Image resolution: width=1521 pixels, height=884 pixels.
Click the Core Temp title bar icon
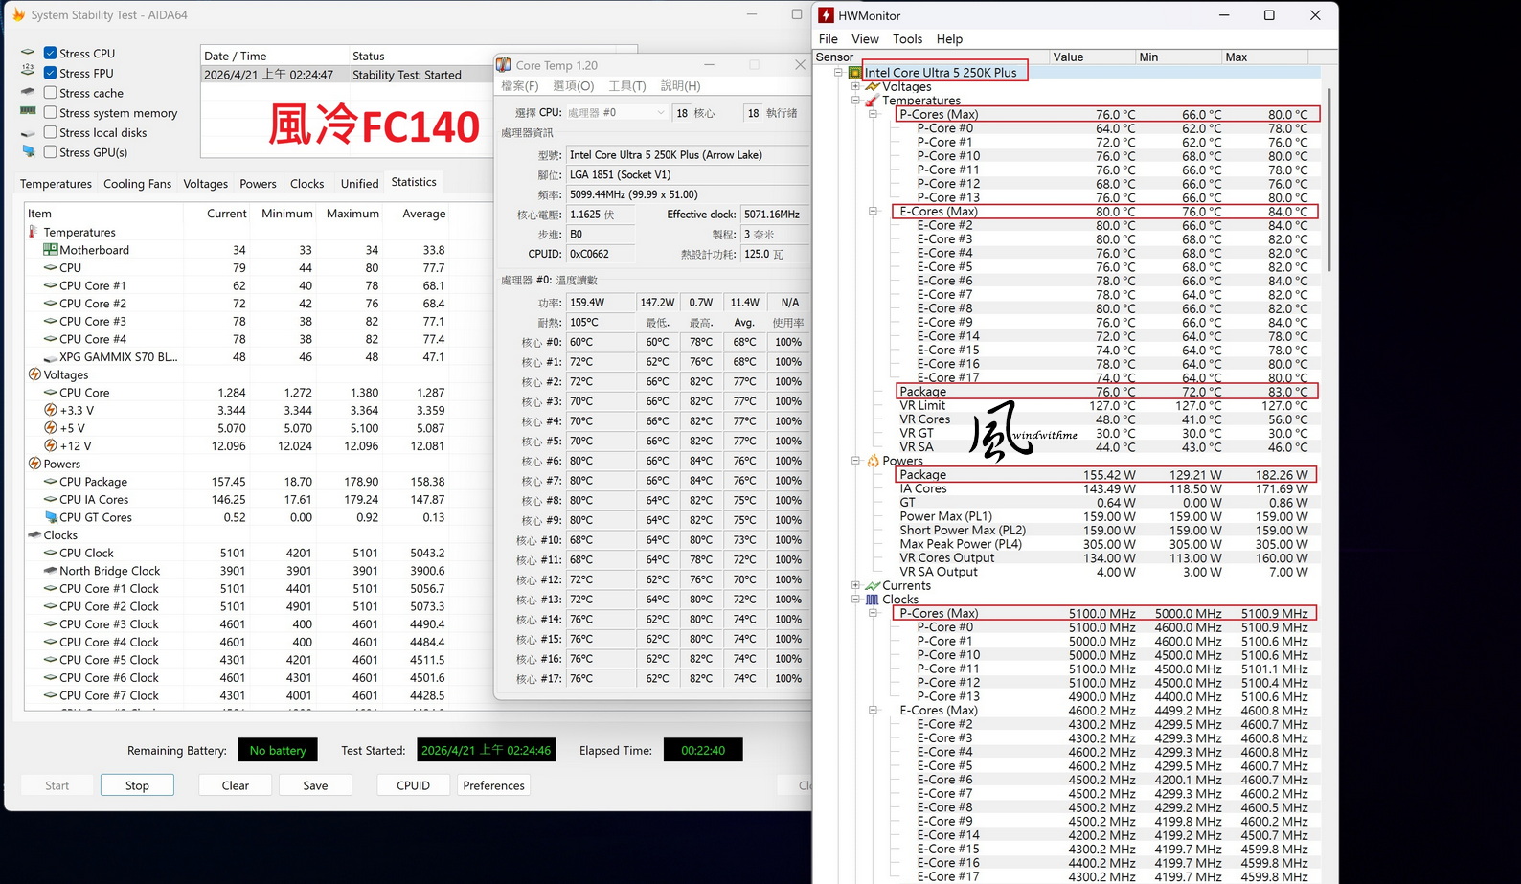tap(504, 65)
